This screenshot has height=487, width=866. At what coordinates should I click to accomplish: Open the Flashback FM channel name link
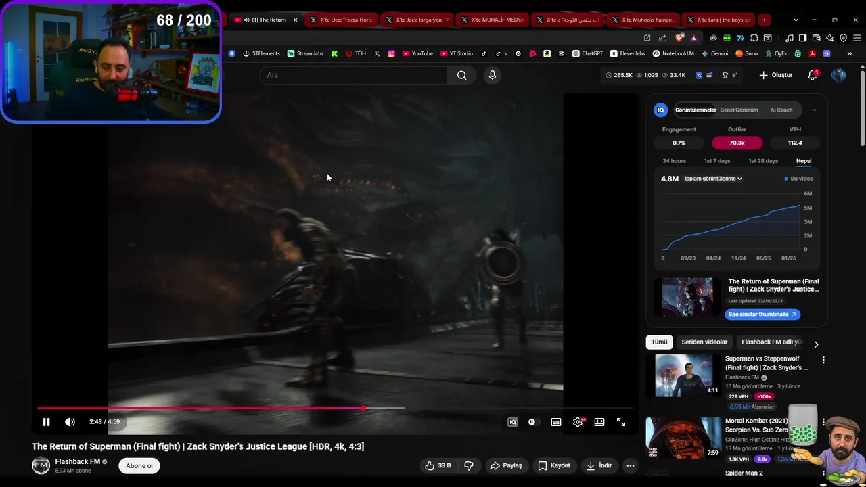coord(77,461)
